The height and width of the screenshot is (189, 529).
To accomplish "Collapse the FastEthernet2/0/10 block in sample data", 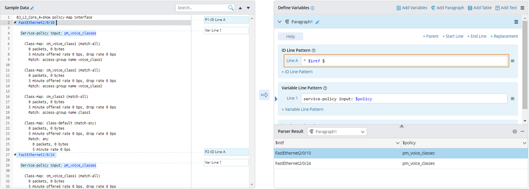I will pos(15,23).
